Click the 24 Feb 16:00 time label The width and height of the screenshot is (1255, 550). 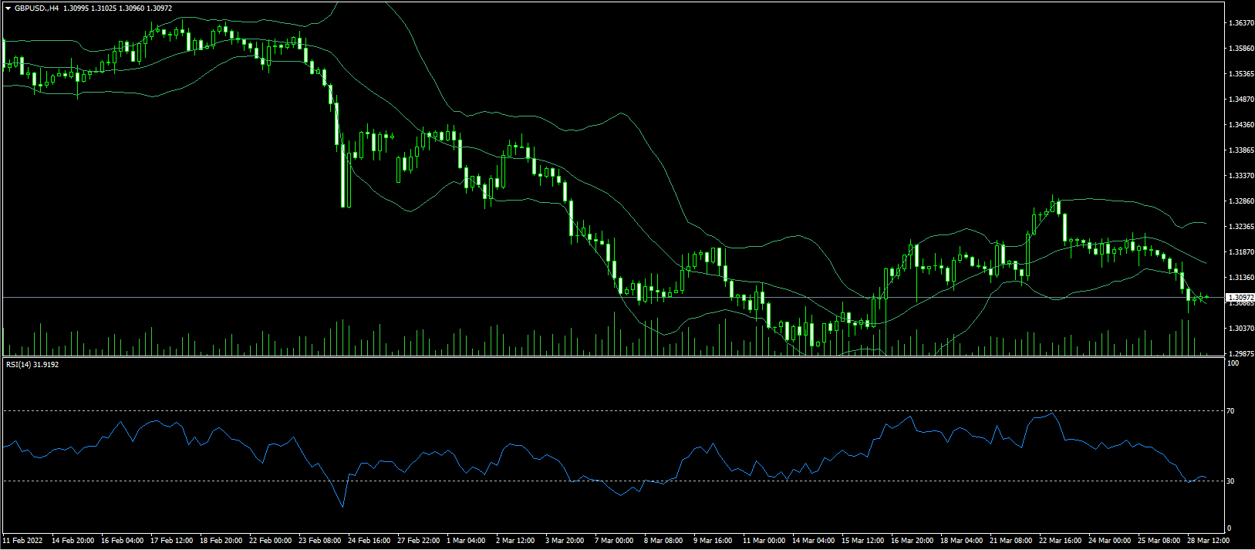coord(369,541)
